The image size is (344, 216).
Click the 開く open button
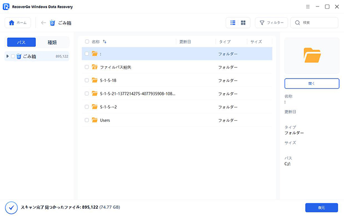(x=312, y=83)
